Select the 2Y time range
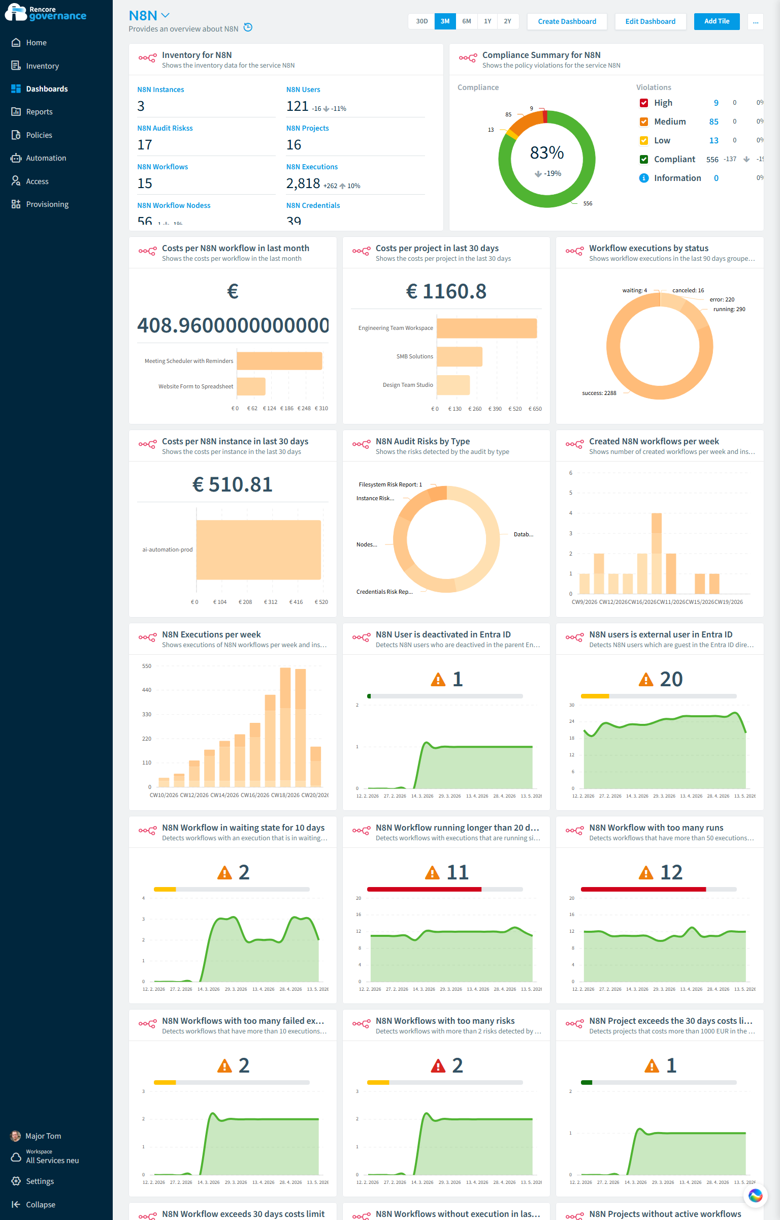The height and width of the screenshot is (1220, 780). [x=507, y=21]
